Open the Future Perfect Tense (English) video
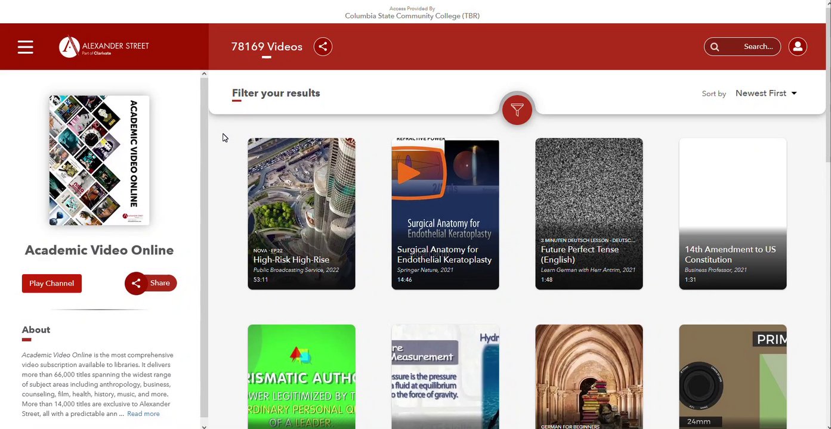This screenshot has width=831, height=429. coord(589,214)
